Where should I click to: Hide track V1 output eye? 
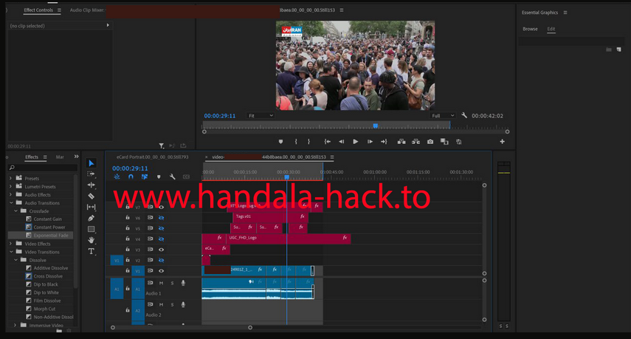(161, 271)
